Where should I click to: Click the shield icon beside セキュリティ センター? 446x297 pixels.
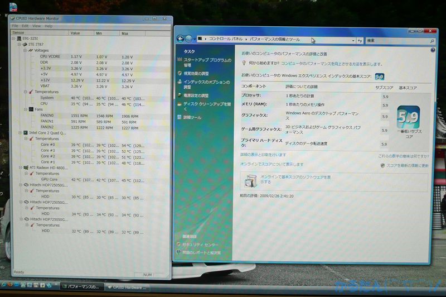click(178, 245)
